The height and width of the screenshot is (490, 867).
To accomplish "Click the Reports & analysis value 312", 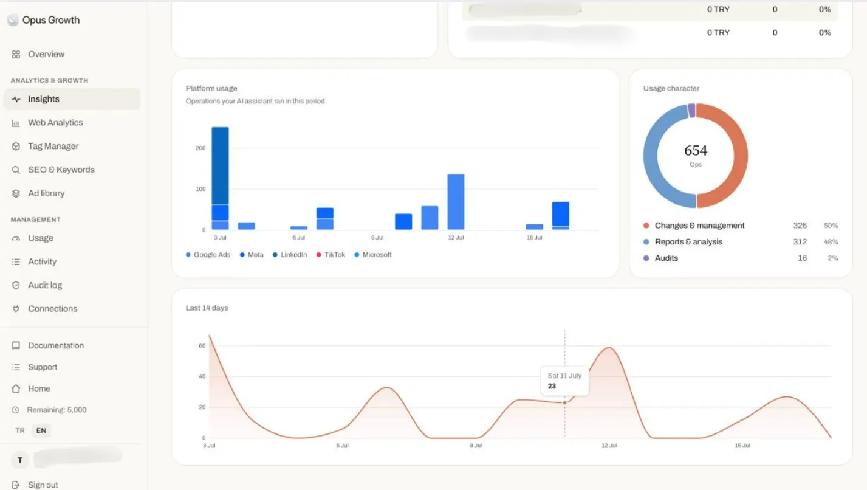I will 800,242.
